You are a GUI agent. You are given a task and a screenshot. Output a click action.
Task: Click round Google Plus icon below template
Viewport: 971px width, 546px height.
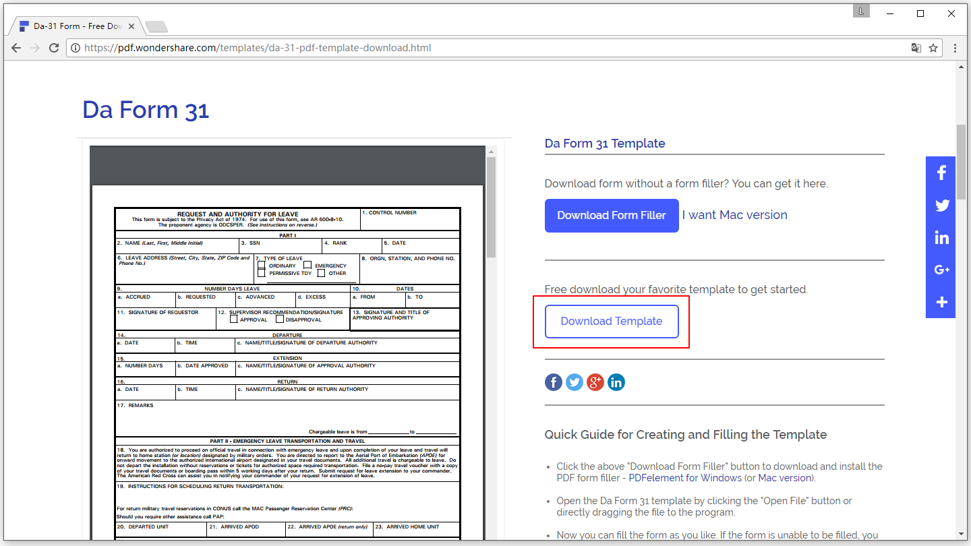(x=595, y=382)
